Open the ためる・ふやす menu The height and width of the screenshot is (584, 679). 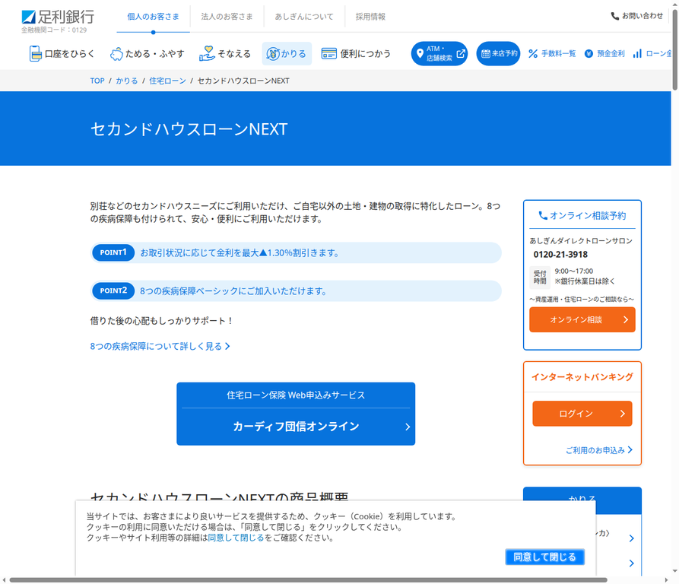coord(148,54)
